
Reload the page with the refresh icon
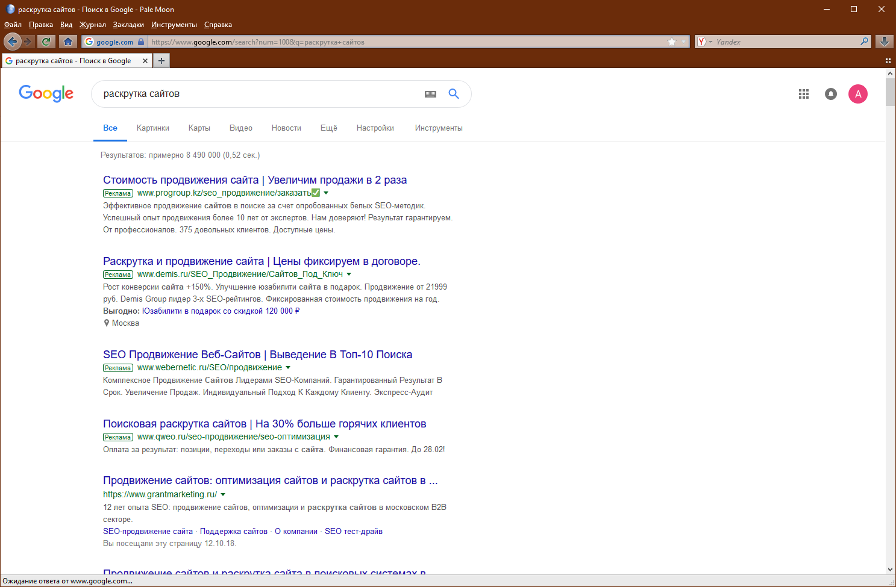point(46,42)
